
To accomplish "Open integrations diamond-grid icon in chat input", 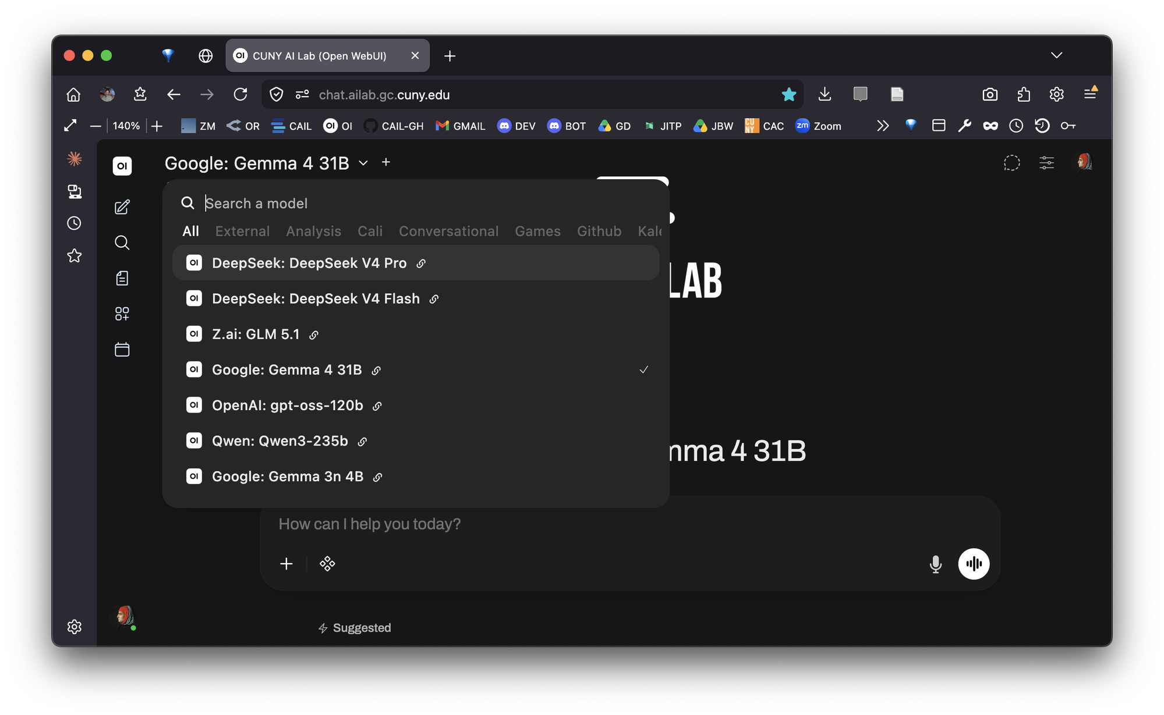I will pos(327,563).
